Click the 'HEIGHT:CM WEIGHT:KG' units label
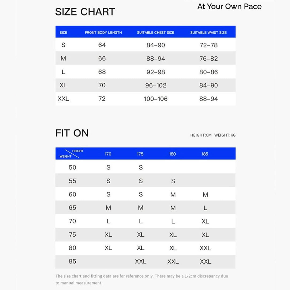This screenshot has height=290, width=290. [x=213, y=135]
